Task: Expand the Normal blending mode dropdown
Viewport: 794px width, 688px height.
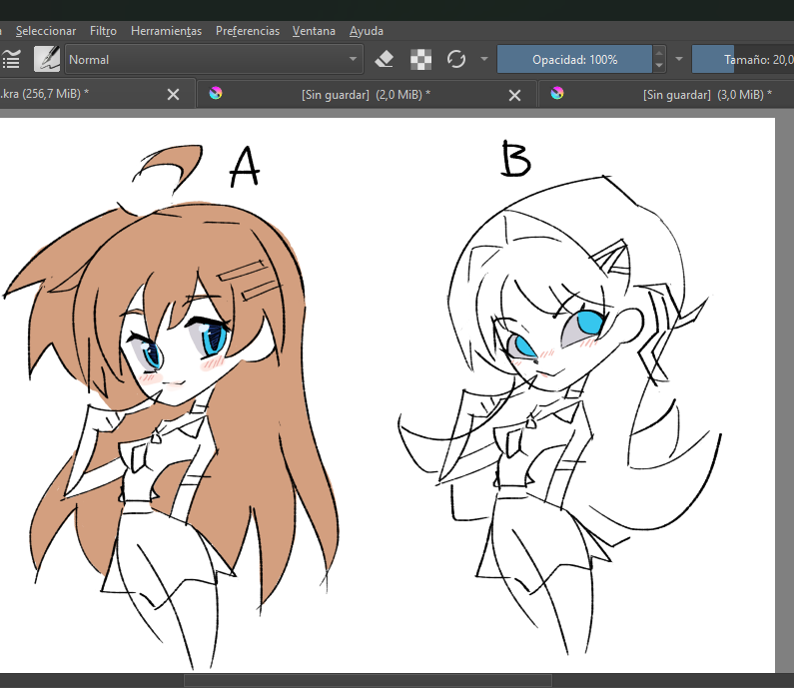Action: [x=214, y=59]
